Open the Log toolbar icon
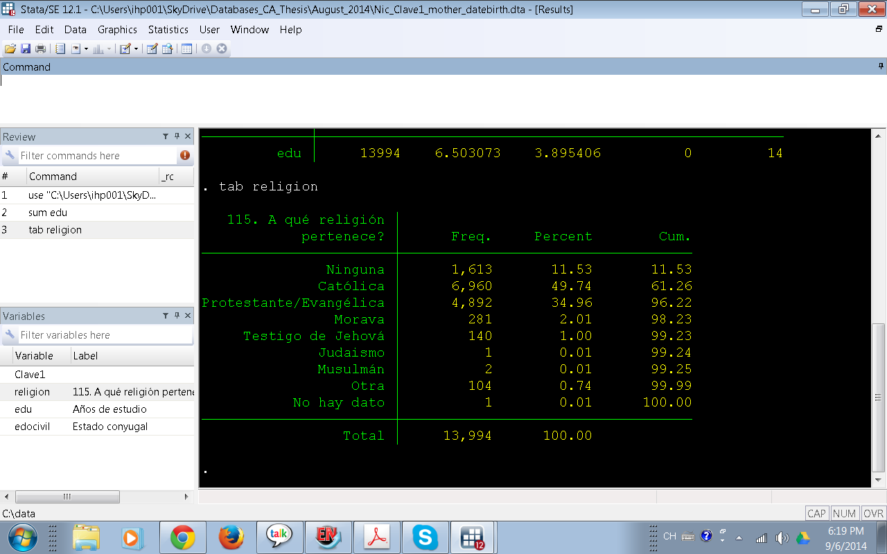 tap(60, 48)
